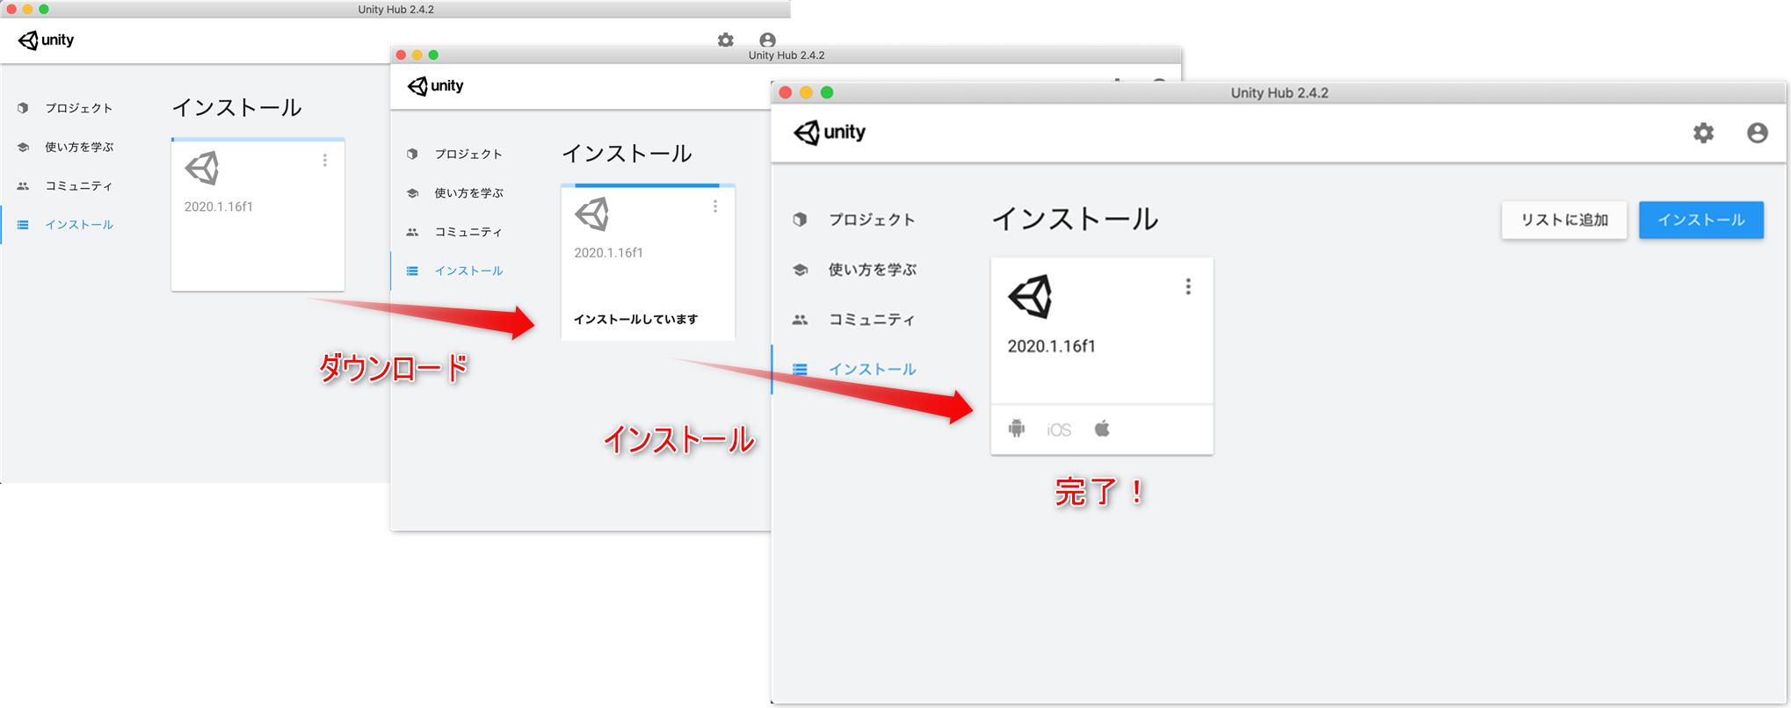The image size is (1791, 708).
Task: Select 使い方を学ぶ in back-left window sidebar
Action: pos(79,147)
